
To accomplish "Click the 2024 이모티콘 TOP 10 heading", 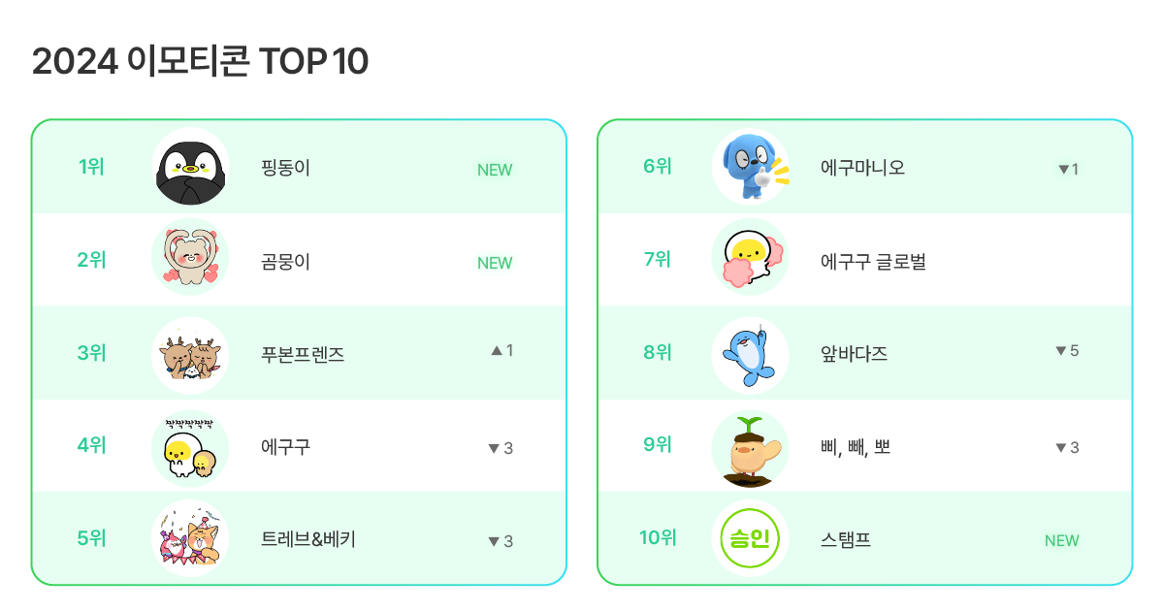I will [x=201, y=62].
